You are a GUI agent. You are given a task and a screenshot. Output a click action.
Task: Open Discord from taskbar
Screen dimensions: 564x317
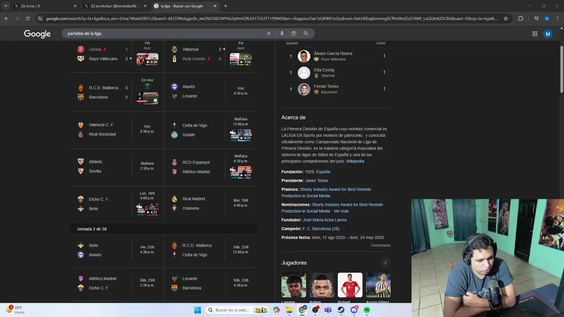[354, 310]
